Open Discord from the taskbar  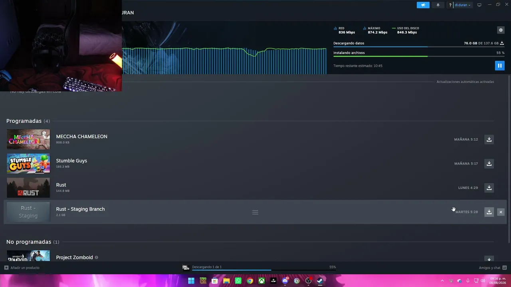[285, 281]
